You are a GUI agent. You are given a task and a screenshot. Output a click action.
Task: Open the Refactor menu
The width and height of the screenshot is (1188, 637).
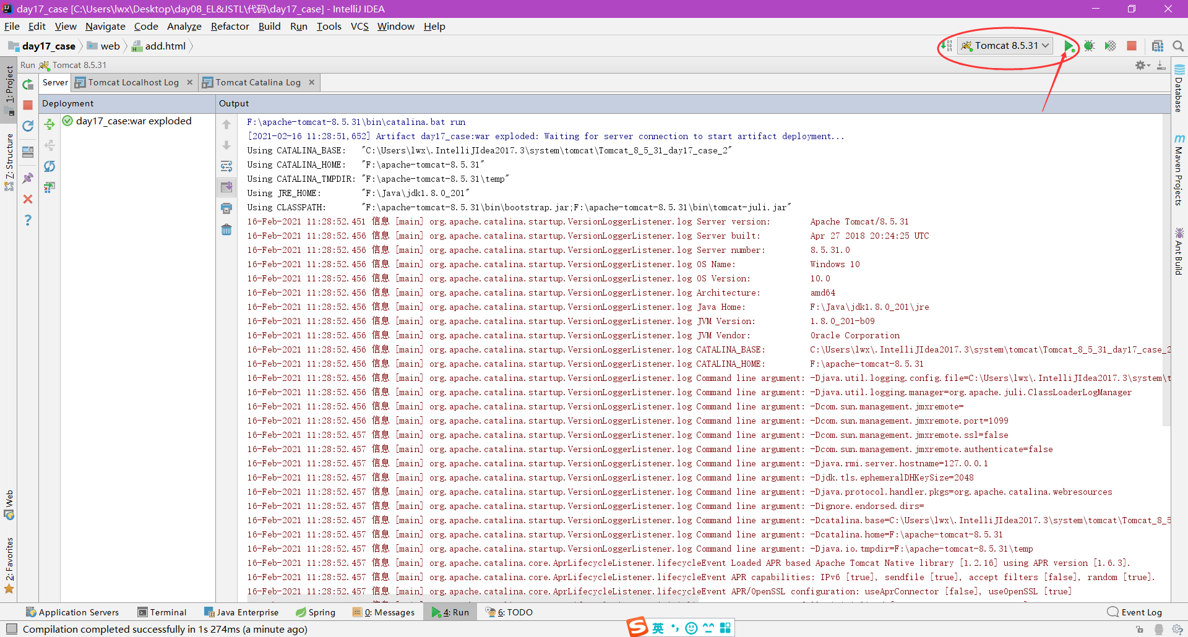(230, 27)
